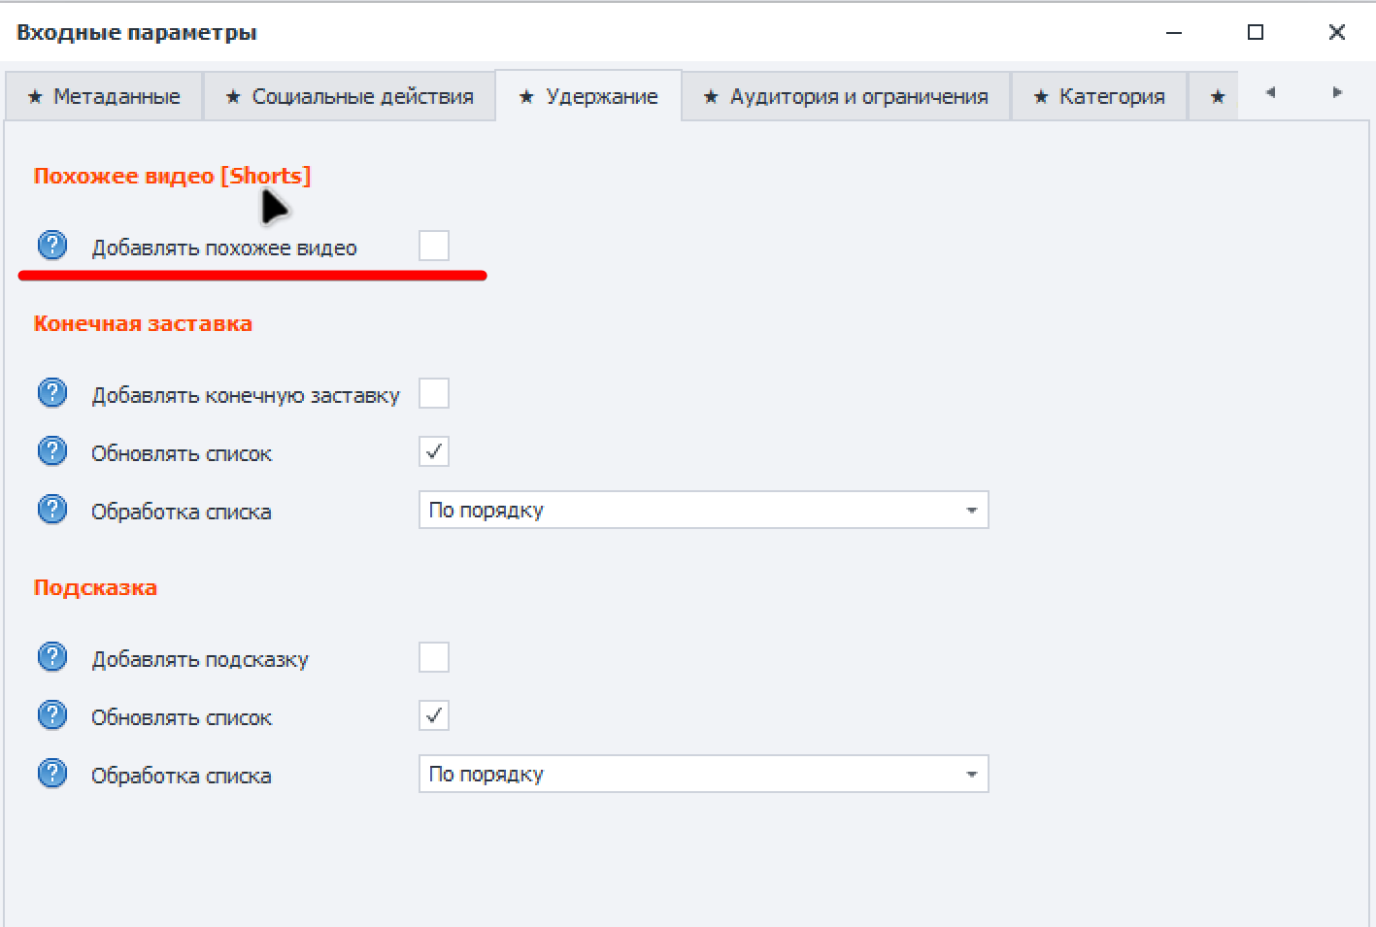Enable the 'Добавлять подсказку' checkbox
Screen dimensions: 1376x927
click(x=434, y=657)
